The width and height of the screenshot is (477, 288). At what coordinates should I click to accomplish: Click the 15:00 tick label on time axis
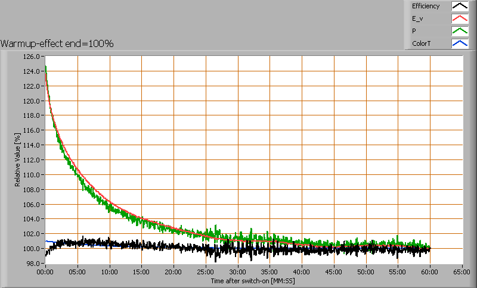click(x=141, y=271)
